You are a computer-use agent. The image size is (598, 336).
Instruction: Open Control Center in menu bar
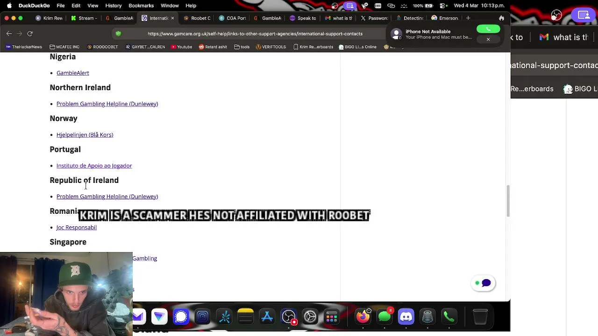click(x=443, y=6)
